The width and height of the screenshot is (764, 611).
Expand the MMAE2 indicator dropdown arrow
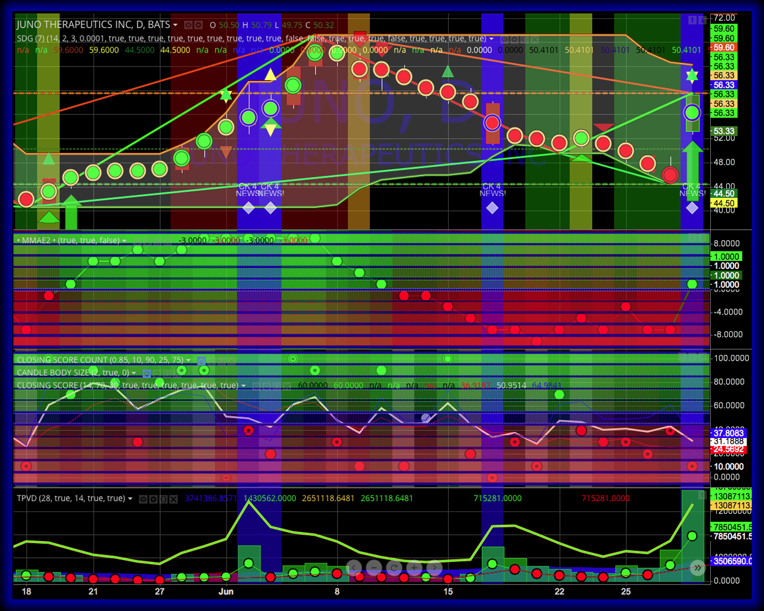click(x=124, y=241)
